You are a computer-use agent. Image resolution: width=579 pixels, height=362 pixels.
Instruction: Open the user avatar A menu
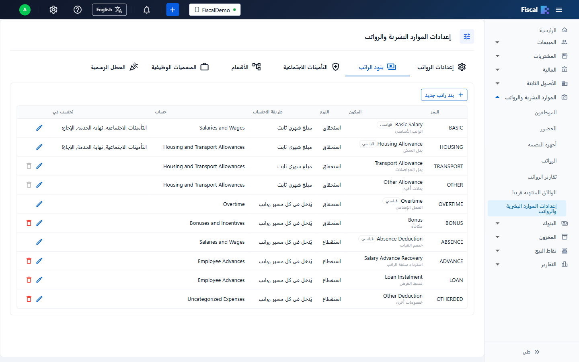(25, 10)
